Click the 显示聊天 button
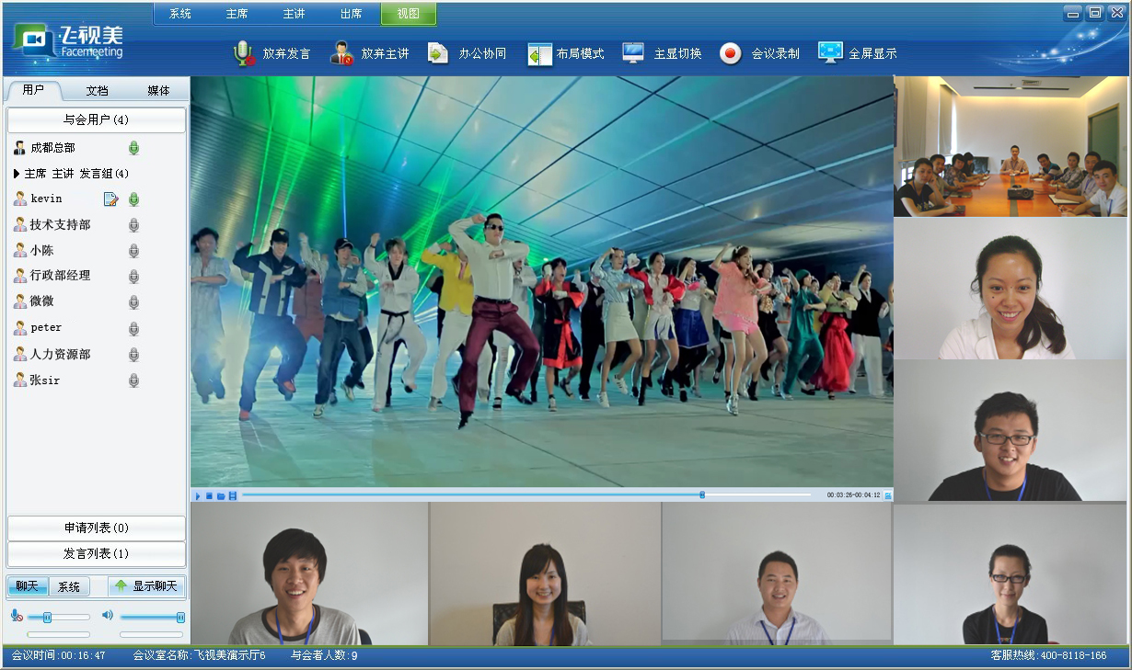1132x670 pixels. [147, 586]
